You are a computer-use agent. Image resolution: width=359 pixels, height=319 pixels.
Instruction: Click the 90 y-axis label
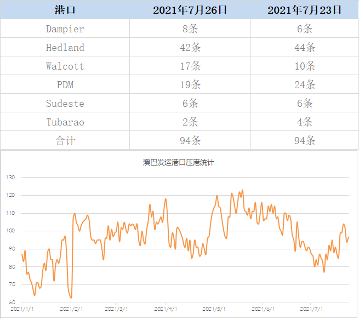[x=12, y=249]
